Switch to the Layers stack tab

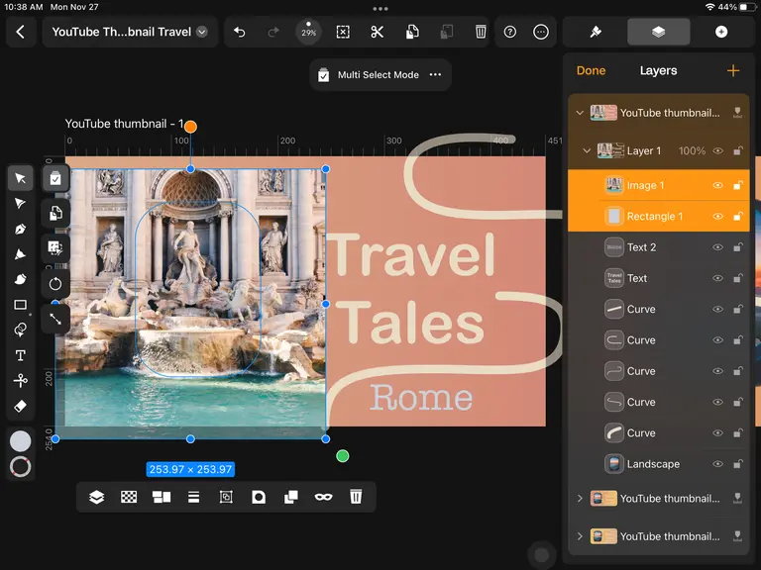tap(659, 32)
